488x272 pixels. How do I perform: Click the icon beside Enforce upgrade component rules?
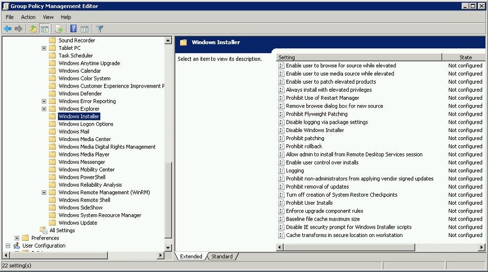pos(281,211)
